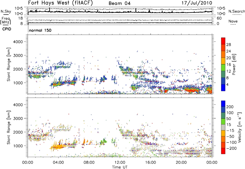Screen dimensions: 245x169
Task: Click the "20" power colorbar label
Action: point(228,58)
